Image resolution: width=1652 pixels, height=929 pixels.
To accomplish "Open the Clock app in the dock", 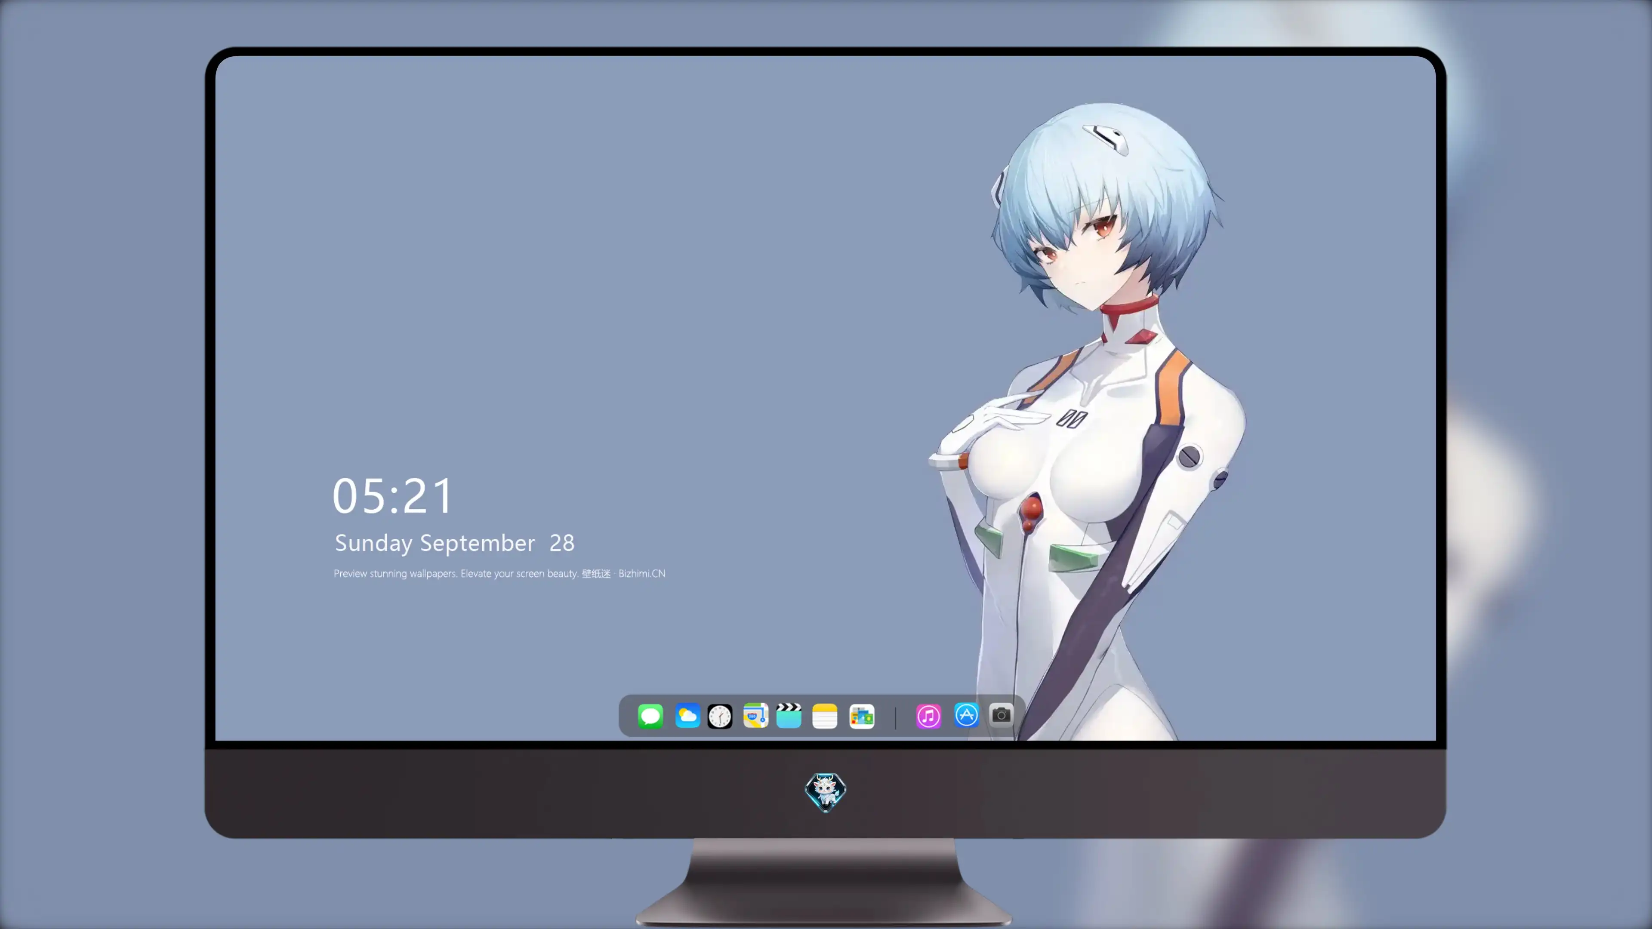I will [x=720, y=716].
